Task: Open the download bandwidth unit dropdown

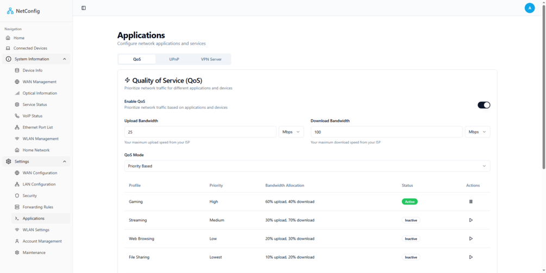Action: click(x=477, y=132)
